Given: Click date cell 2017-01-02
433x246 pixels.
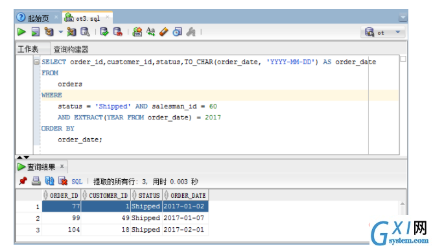Looking at the screenshot, I should 185,206.
